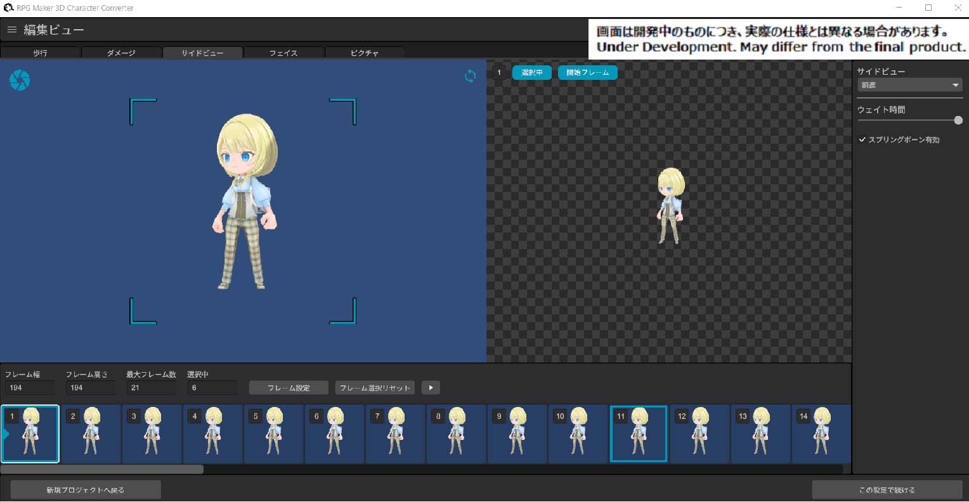Open the hamburger menu icon
This screenshot has width=969, height=502.
pos(12,30)
